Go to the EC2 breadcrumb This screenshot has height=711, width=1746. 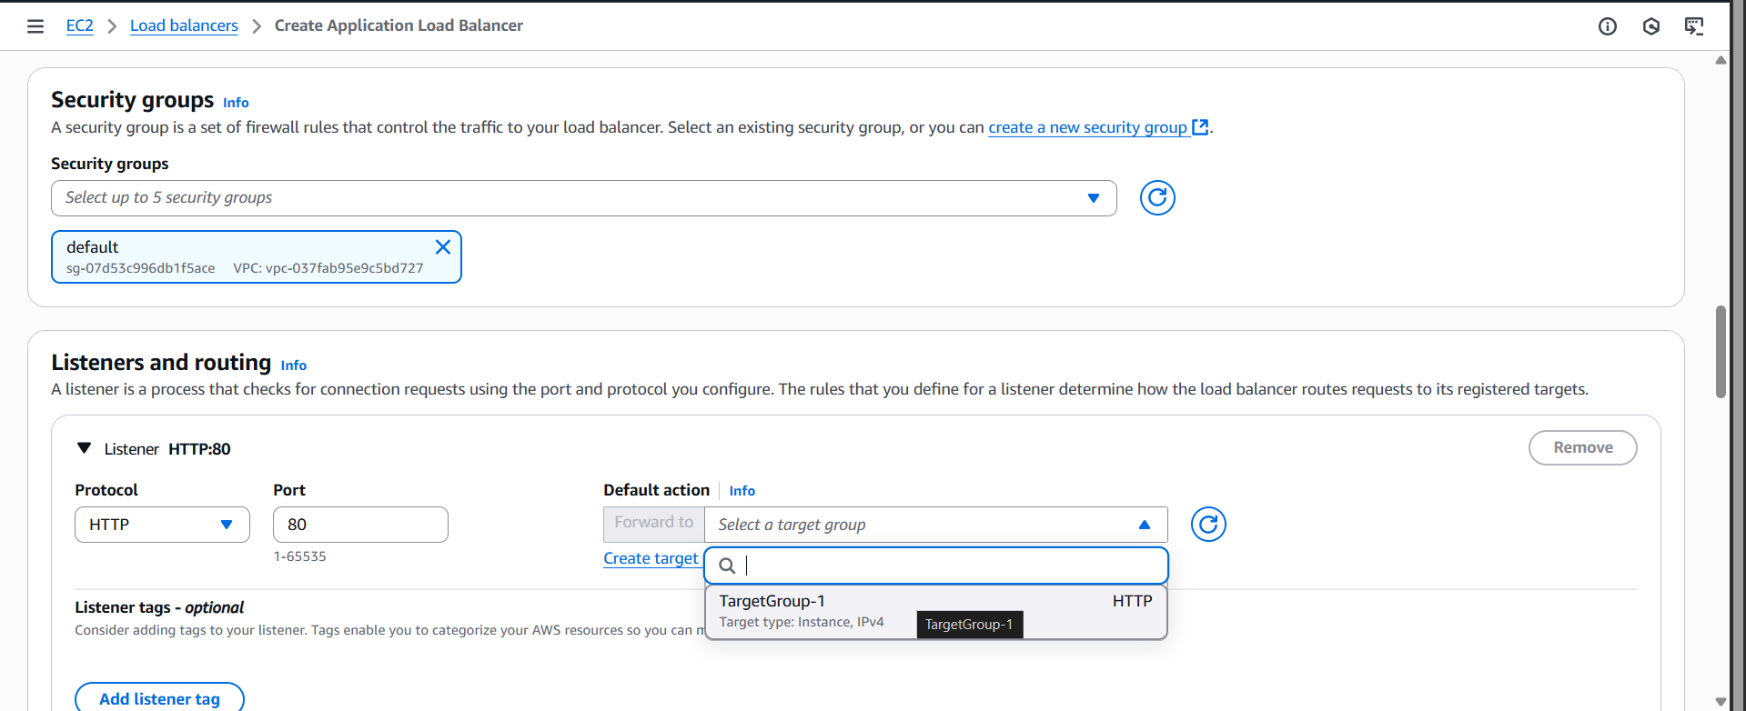tap(79, 25)
